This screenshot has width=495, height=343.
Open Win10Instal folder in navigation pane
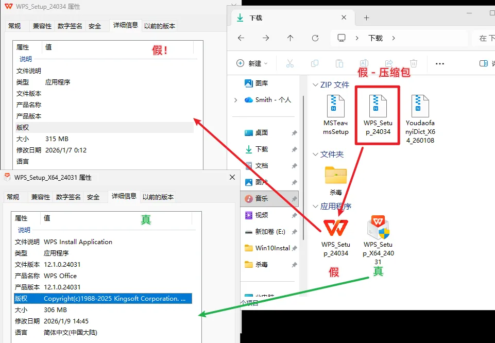(x=267, y=248)
